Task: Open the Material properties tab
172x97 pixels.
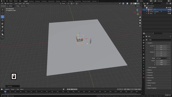Action: coord(144,74)
